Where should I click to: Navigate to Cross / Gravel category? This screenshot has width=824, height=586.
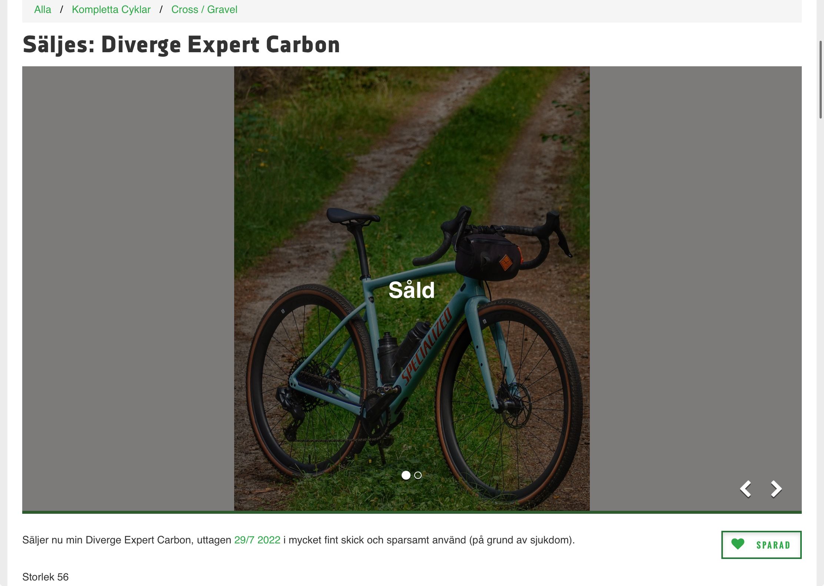204,10
